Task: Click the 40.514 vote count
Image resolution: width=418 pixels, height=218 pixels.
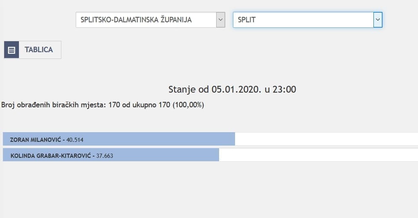Action: pos(76,139)
